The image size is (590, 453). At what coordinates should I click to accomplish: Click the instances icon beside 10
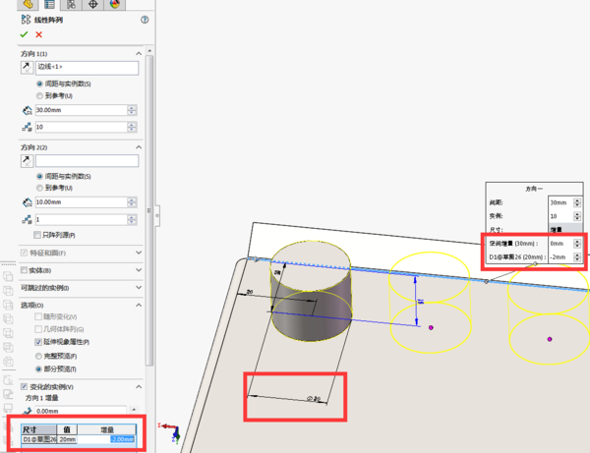pyautogui.click(x=27, y=127)
